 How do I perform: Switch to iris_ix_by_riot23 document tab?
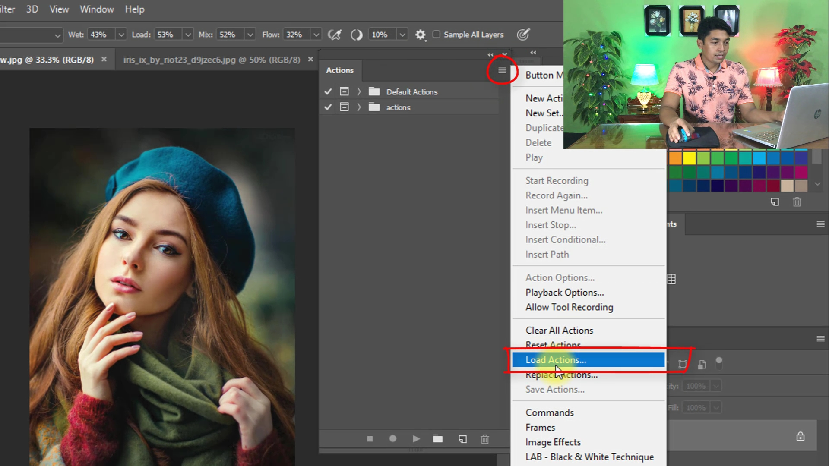coord(212,60)
